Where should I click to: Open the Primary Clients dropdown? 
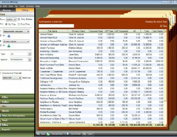16,41
